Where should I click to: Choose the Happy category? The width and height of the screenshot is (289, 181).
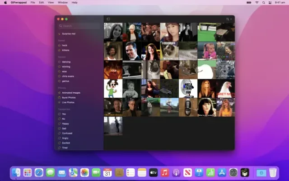(65, 124)
